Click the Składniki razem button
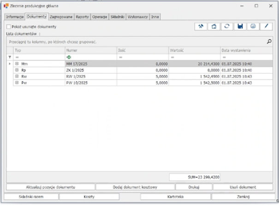This screenshot has width=279, height=206. 31,197
